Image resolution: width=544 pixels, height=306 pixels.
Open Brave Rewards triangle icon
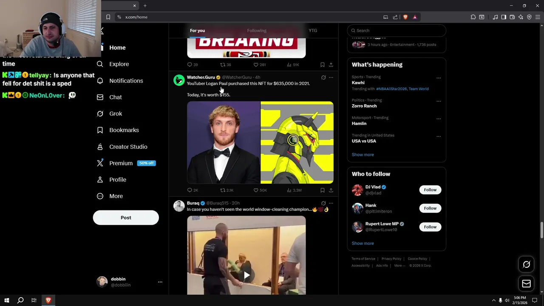click(415, 17)
